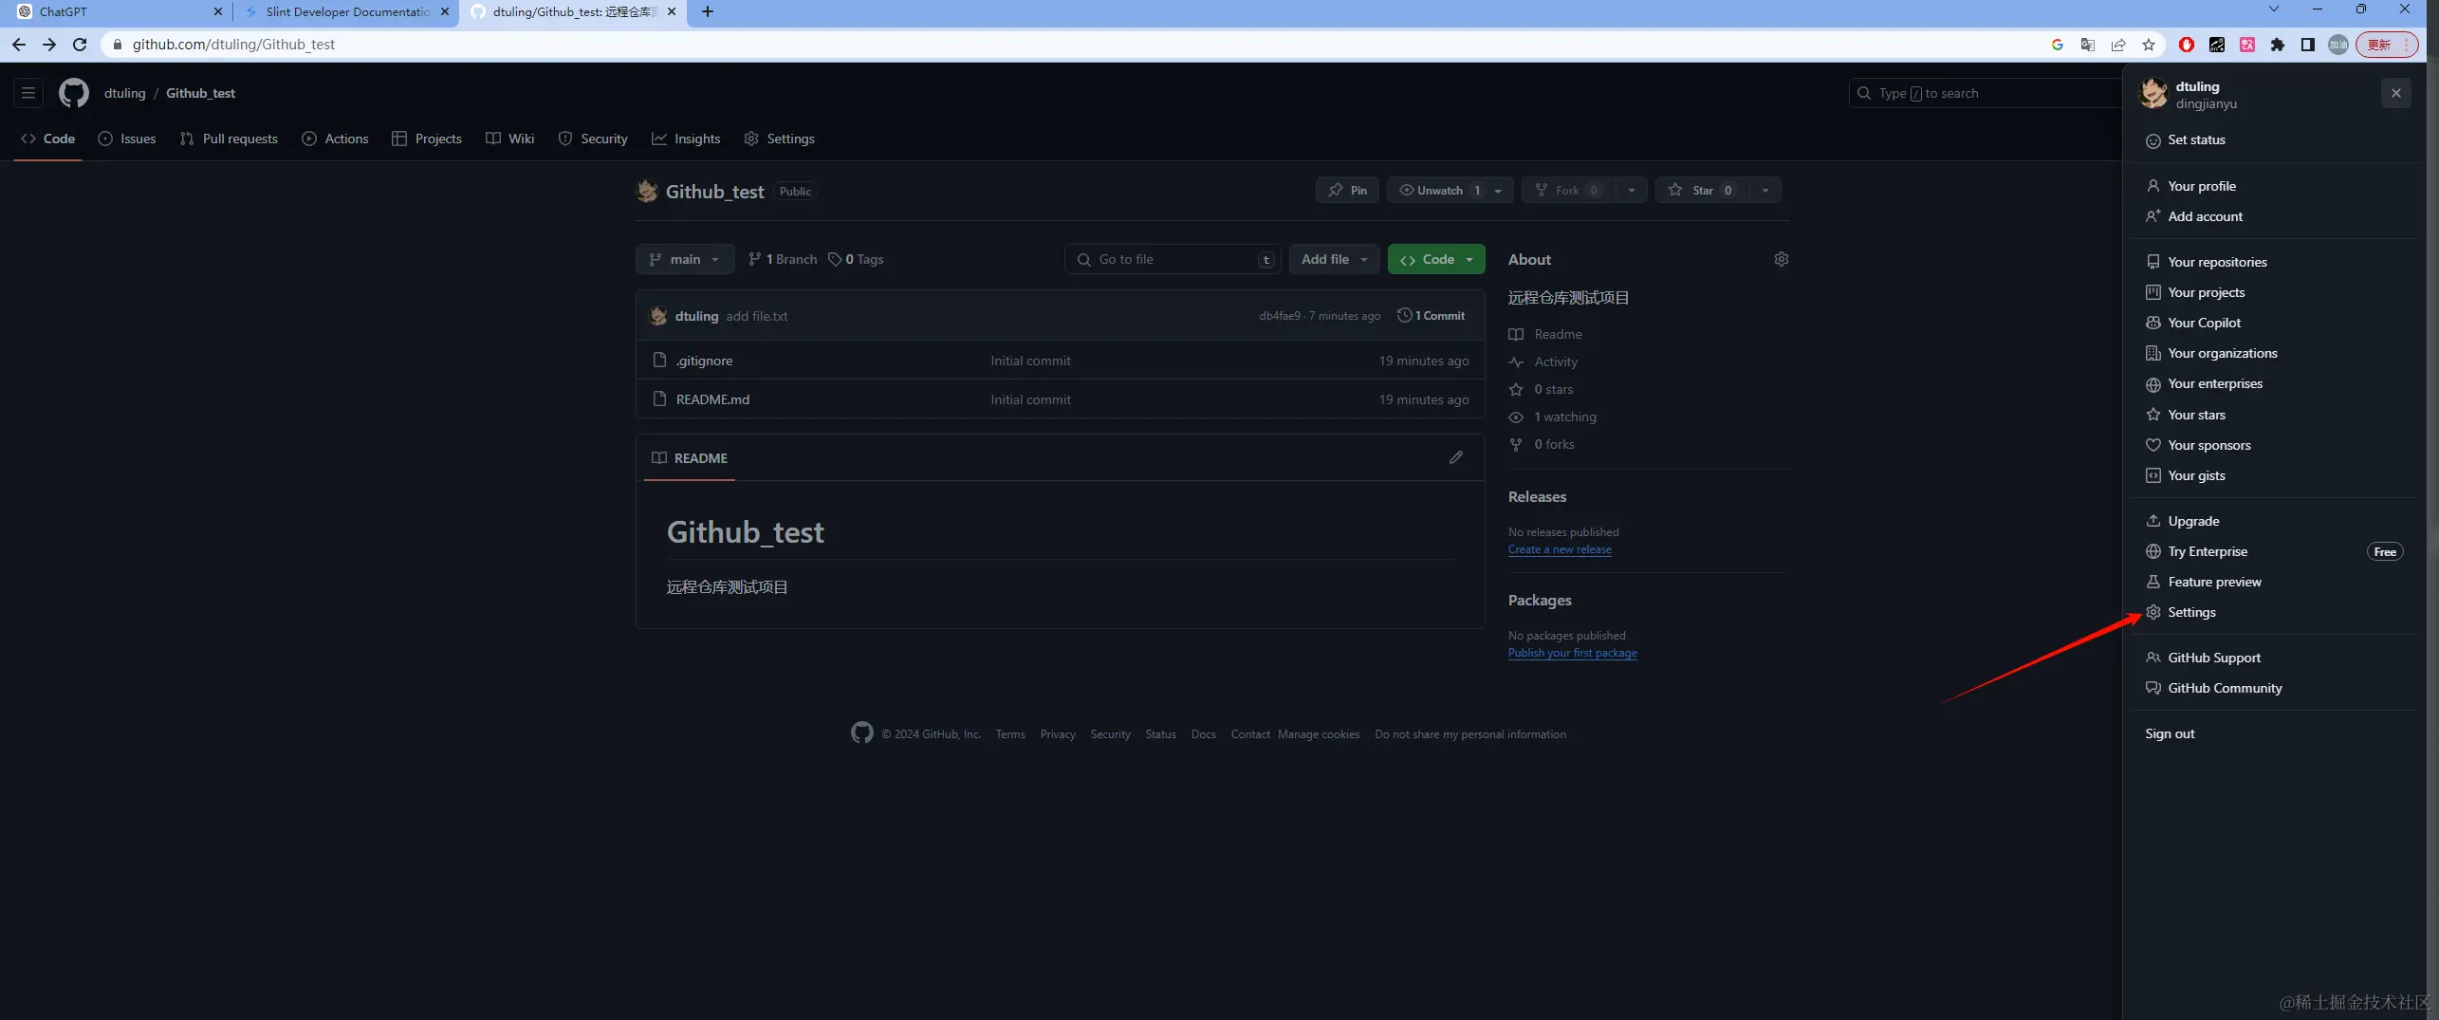Star the Github_test repository
The height and width of the screenshot is (1020, 2439).
[x=1703, y=191]
